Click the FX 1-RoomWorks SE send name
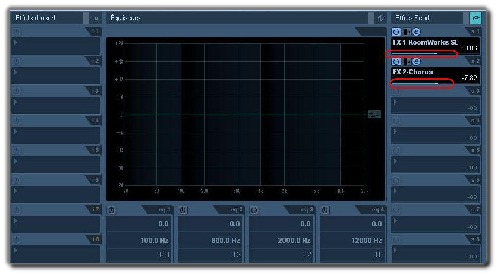Image resolution: width=501 pixels, height=278 pixels. pyautogui.click(x=425, y=42)
